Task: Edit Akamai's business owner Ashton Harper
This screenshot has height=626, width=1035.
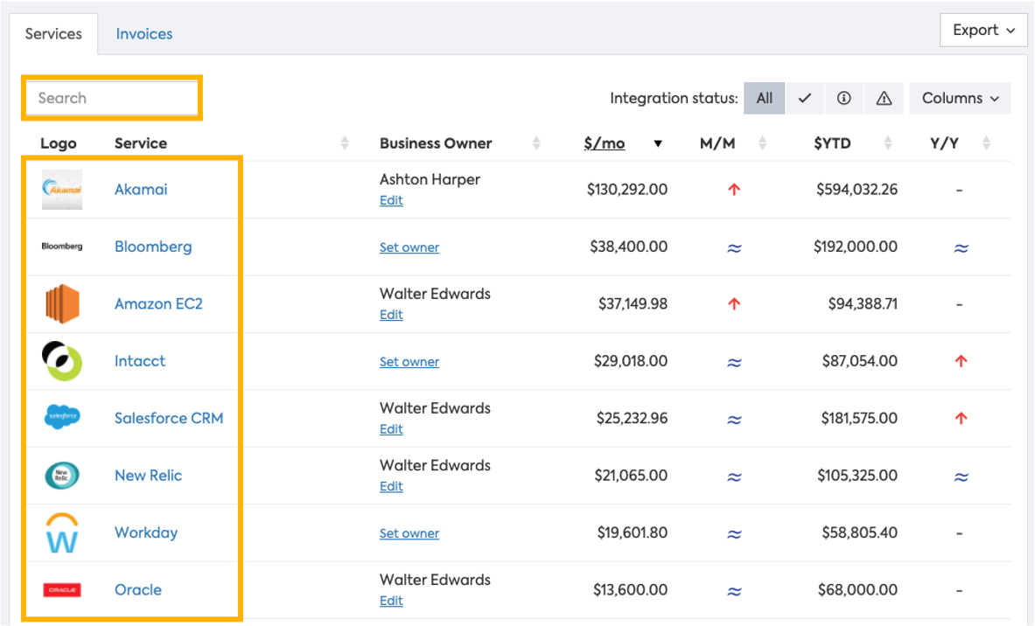Action: pyautogui.click(x=391, y=200)
